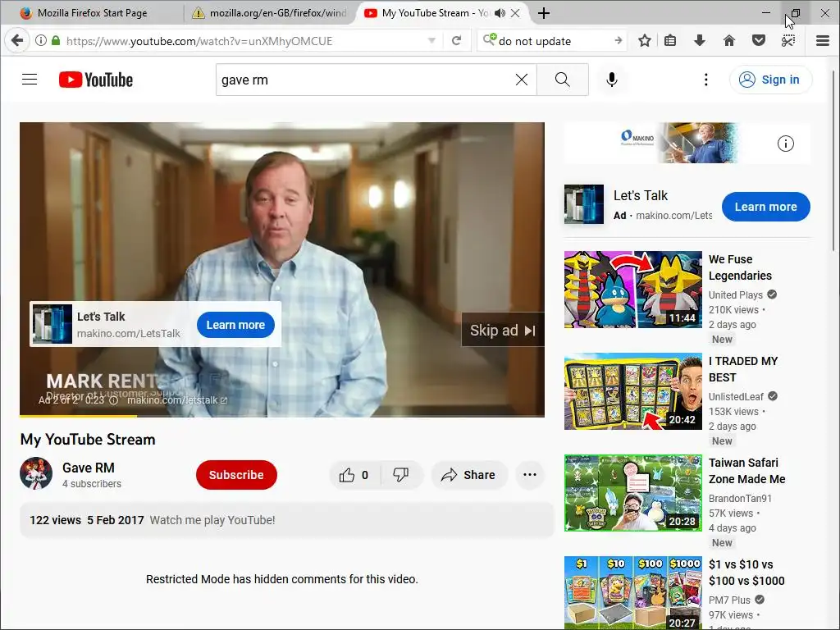Open more actions ellipsis under video
This screenshot has width=840, height=630.
tap(530, 475)
